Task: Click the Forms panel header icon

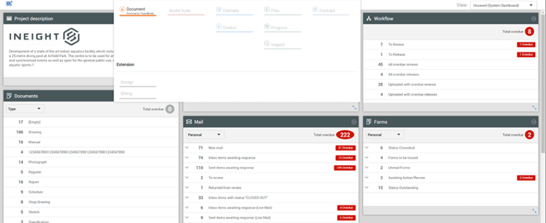Action: [x=369, y=122]
